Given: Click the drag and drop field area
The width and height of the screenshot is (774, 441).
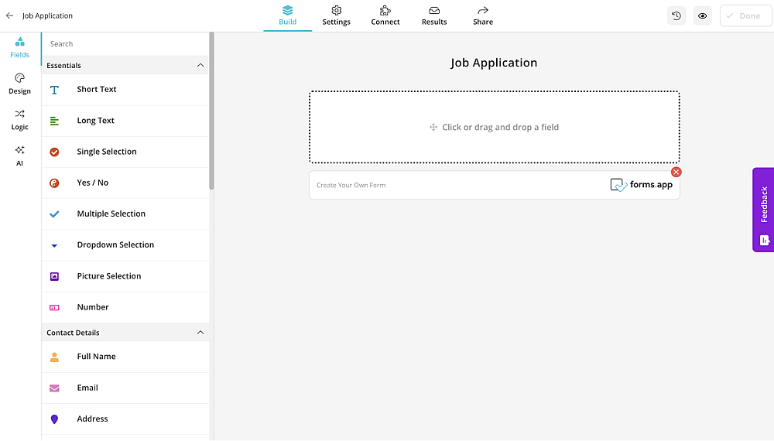Looking at the screenshot, I should 494,127.
